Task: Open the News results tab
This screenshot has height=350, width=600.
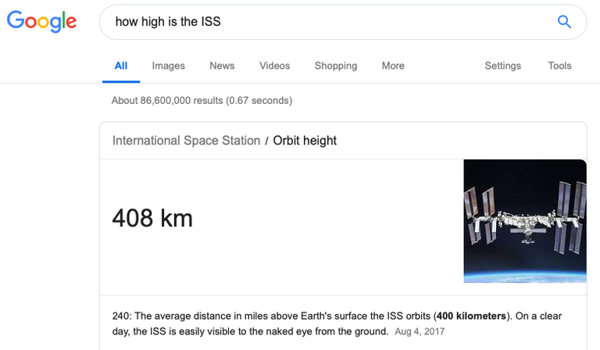Action: (222, 66)
